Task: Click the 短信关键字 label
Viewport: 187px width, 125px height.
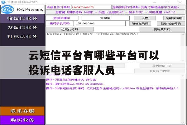Action: [x=62, y=18]
